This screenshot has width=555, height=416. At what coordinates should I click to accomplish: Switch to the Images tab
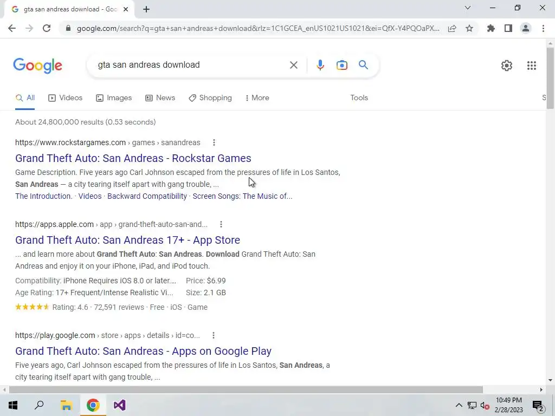point(114,98)
